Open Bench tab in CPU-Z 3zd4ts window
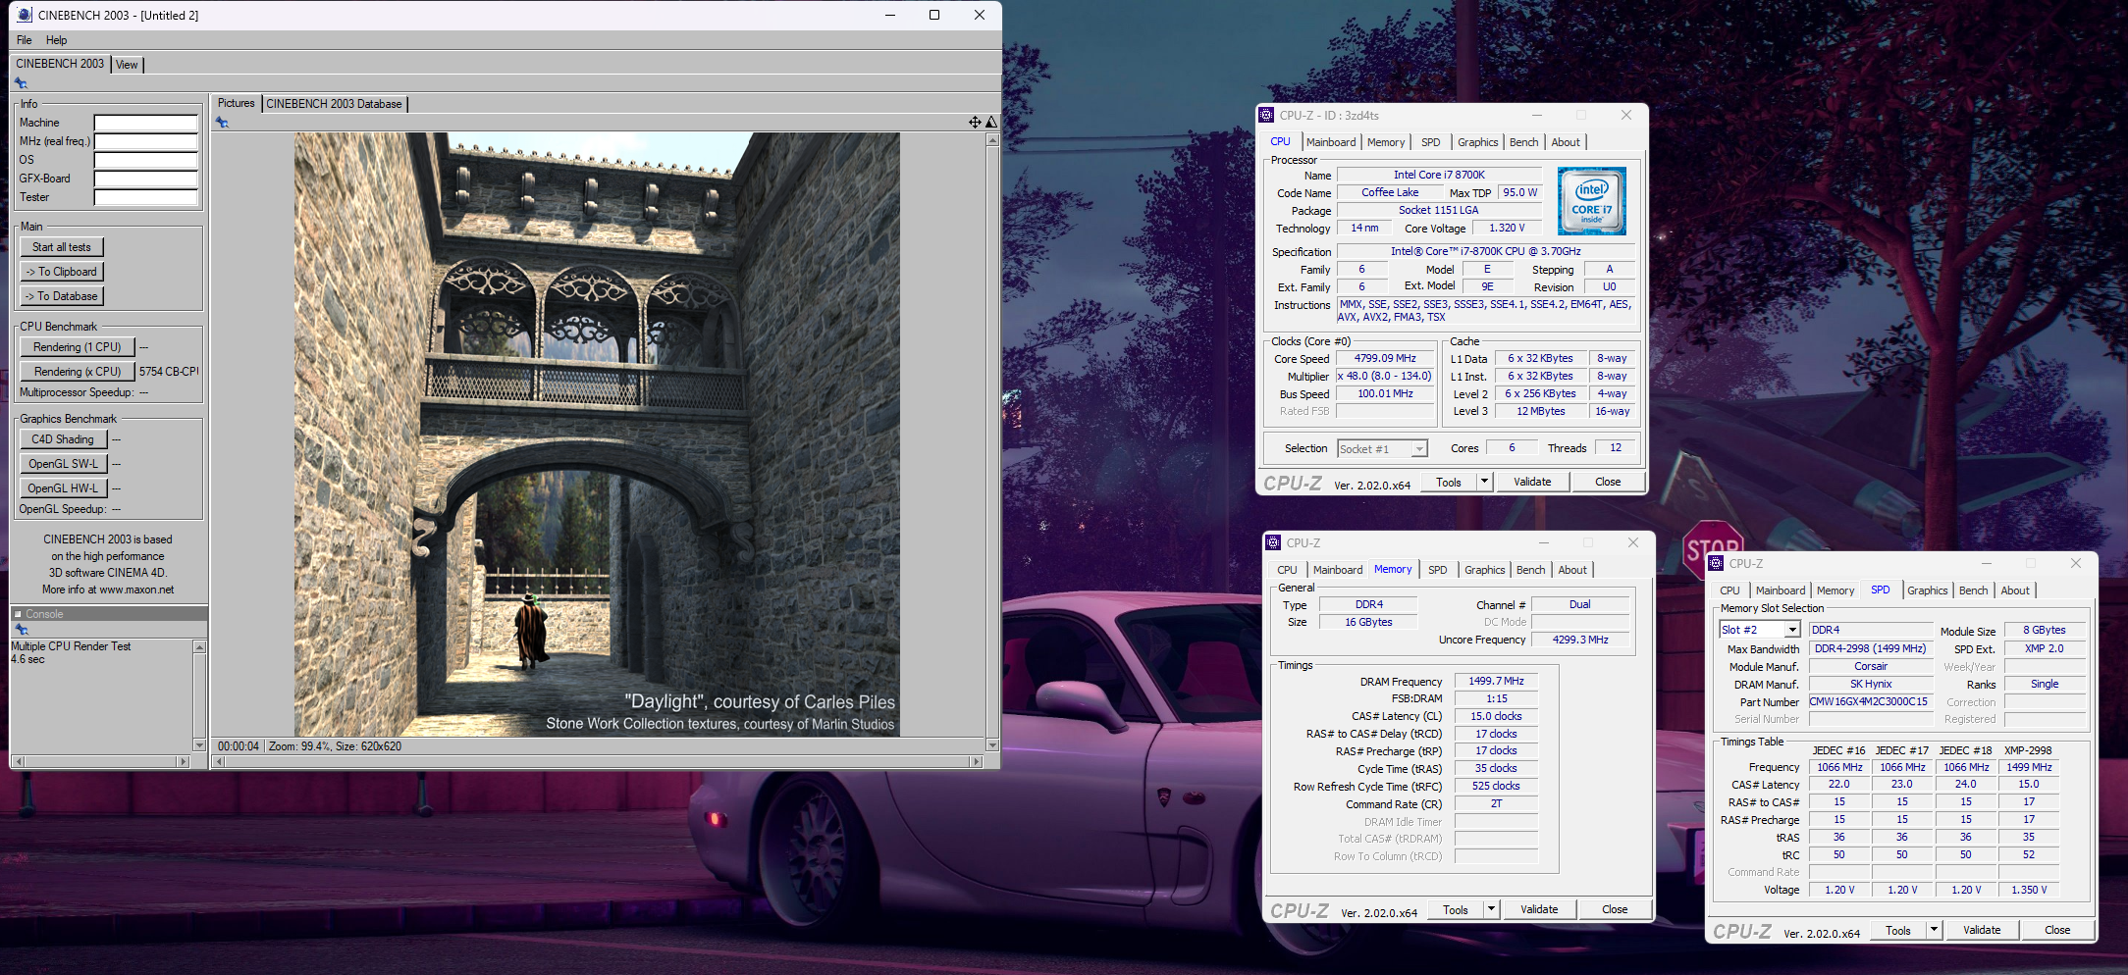Viewport: 2128px width, 975px height. pyautogui.click(x=1523, y=142)
